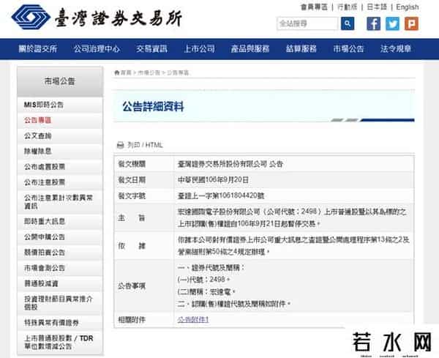Select 公布處置股票 in sidebar
Image resolution: width=439 pixels, height=358 pixels.
pyautogui.click(x=60, y=167)
